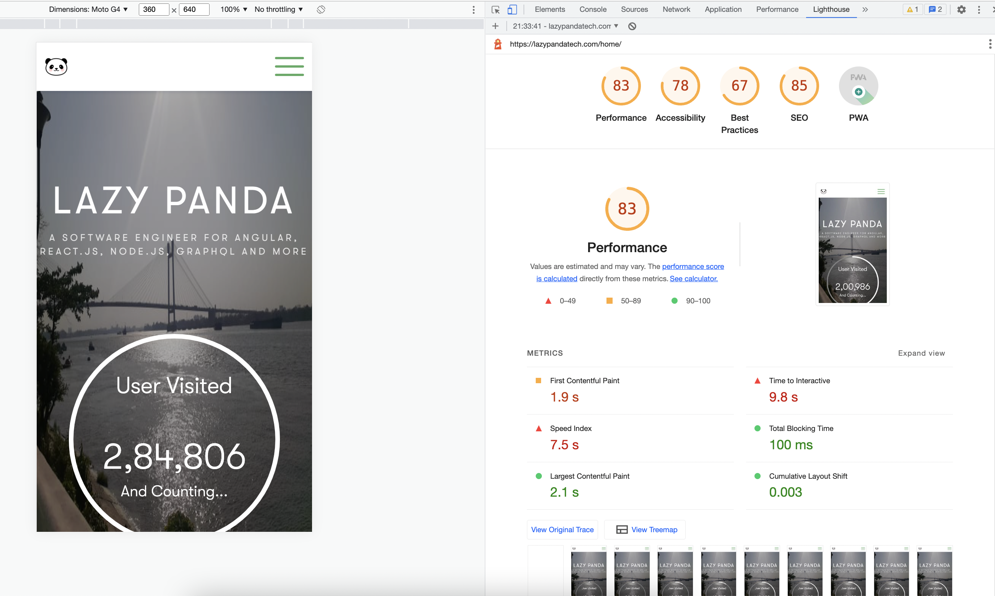
Task: Click the large Performance gauge 83
Action: [627, 209]
